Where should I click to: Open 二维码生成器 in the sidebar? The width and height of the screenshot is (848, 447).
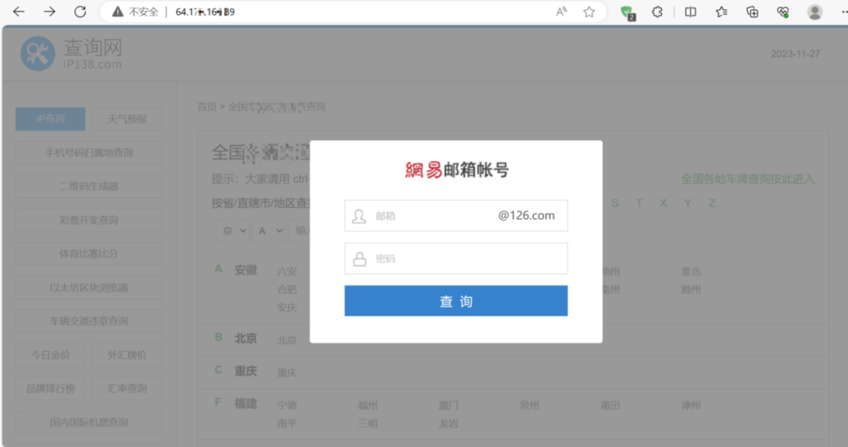point(89,186)
